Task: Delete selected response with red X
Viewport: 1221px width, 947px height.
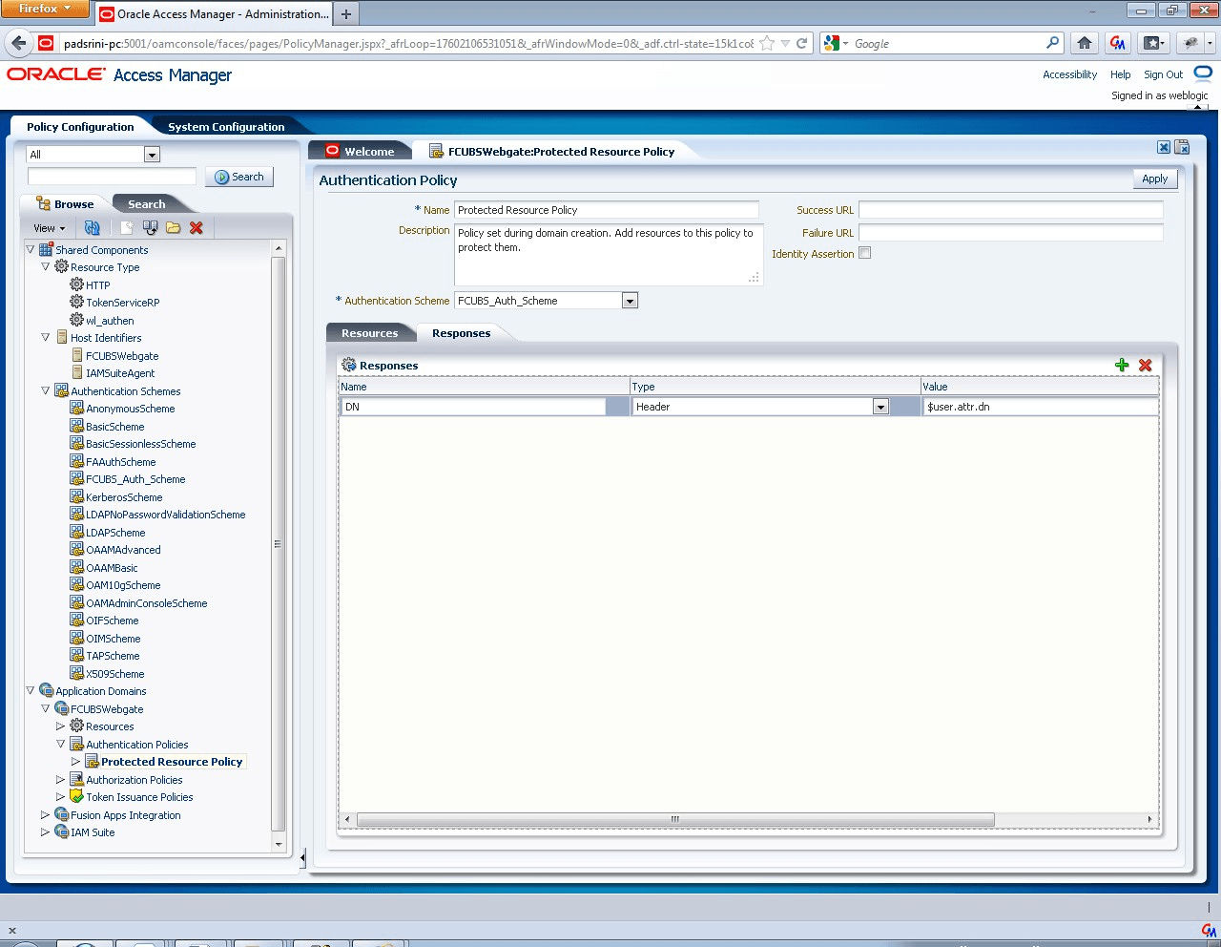Action: [1146, 366]
